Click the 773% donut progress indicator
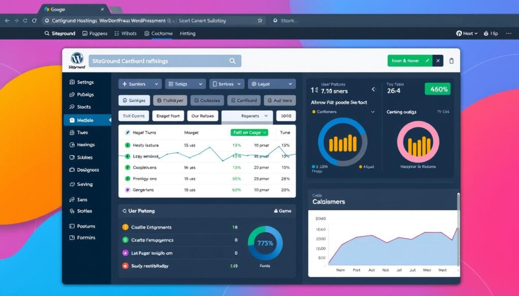Viewport: 519px width, 296px height. (265, 243)
